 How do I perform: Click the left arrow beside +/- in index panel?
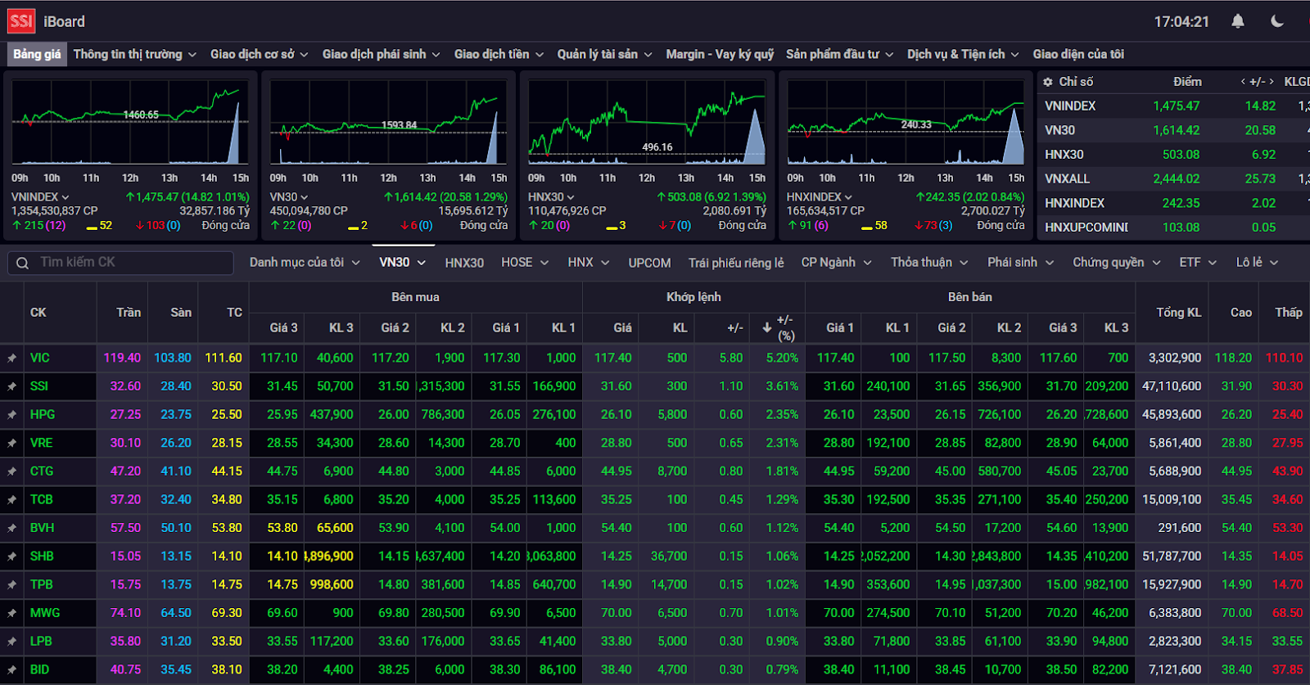(1243, 82)
